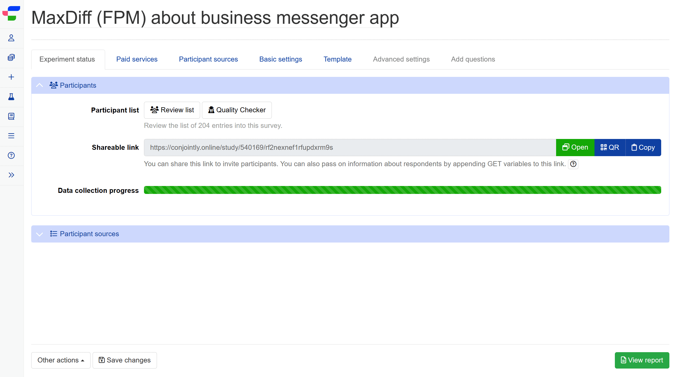Click Save changes button
Viewport: 676px width, 377px height.
pos(125,360)
